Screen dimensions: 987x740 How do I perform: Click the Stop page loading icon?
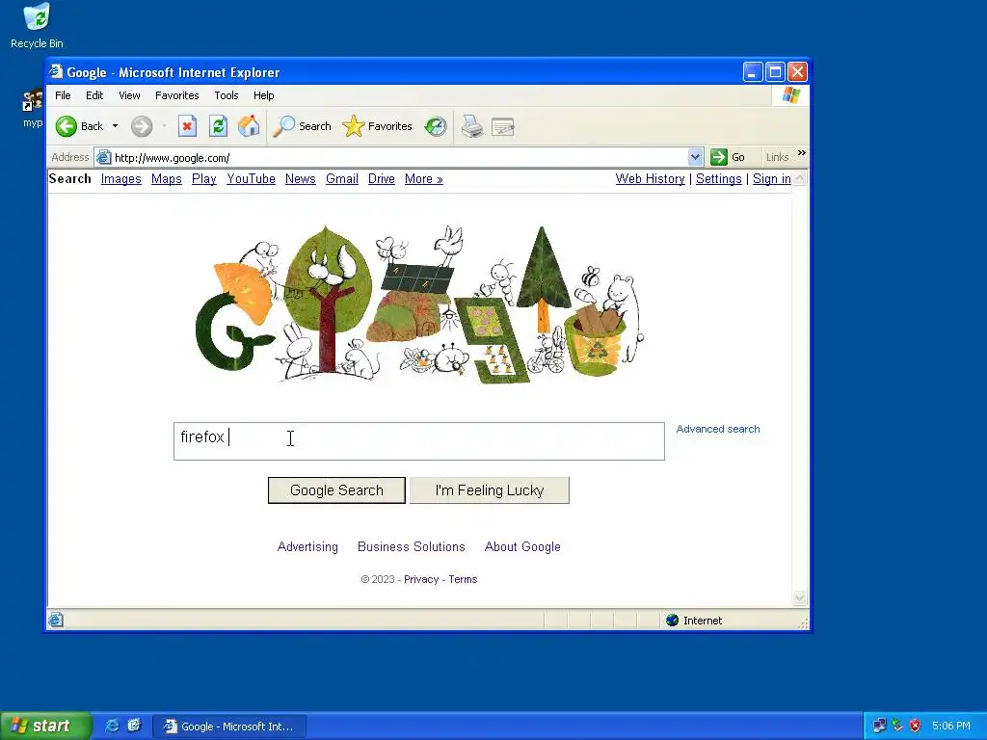187,126
